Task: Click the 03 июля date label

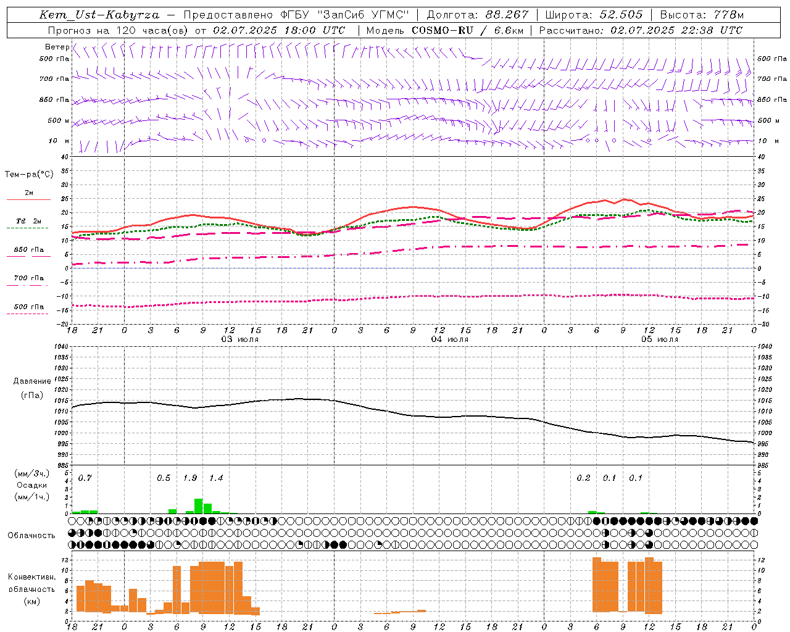Action: [x=240, y=339]
